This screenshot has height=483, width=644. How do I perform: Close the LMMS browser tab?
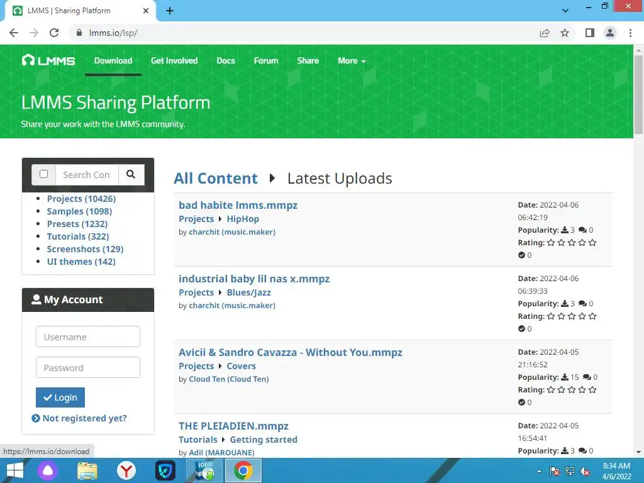click(x=146, y=11)
